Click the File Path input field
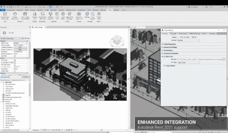Viewport: 228px width, 133px height. pyautogui.click(x=200, y=59)
